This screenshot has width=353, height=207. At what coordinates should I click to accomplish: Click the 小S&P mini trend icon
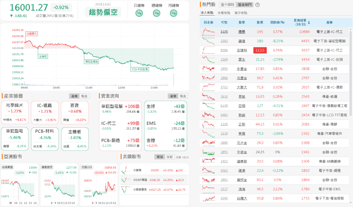tap(126, 180)
